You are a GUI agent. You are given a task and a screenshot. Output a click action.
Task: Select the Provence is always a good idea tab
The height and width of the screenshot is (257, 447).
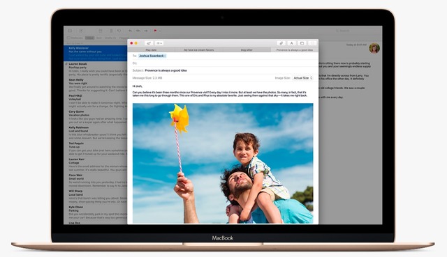295,49
